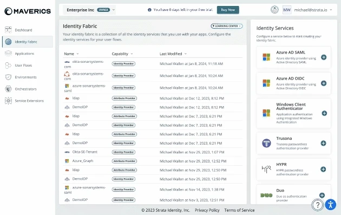341x215 pixels.
Task: Click the free trial info icon
Action: (x=149, y=10)
